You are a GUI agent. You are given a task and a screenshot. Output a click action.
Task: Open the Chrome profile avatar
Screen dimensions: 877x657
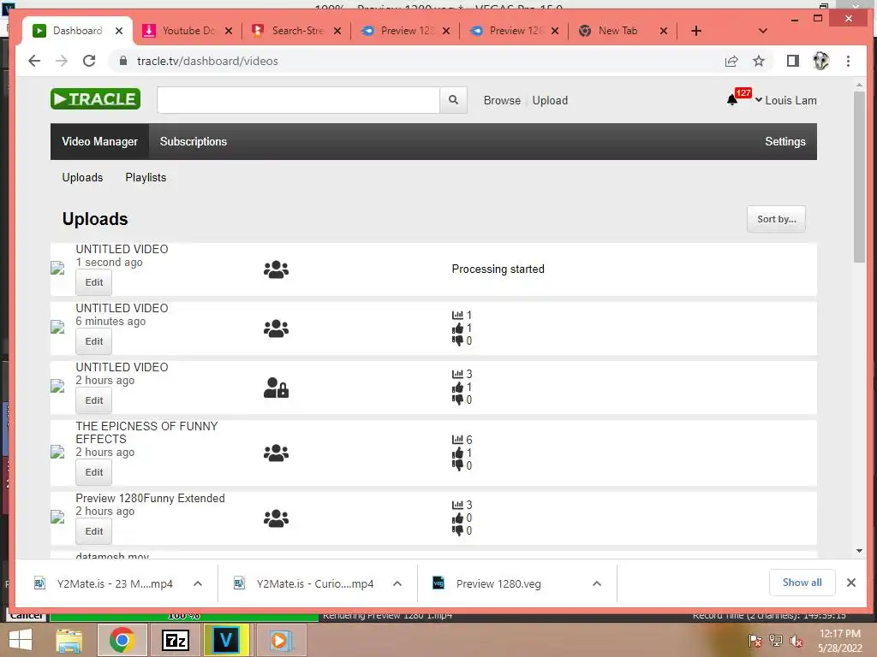pyautogui.click(x=820, y=61)
